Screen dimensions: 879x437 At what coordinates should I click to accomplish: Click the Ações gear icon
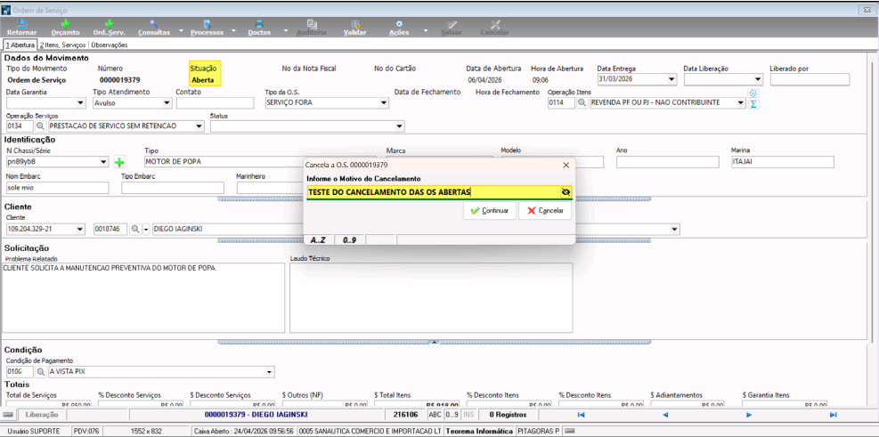(399, 24)
